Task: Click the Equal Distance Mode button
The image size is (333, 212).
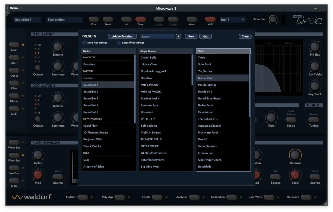Action: click(x=291, y=120)
